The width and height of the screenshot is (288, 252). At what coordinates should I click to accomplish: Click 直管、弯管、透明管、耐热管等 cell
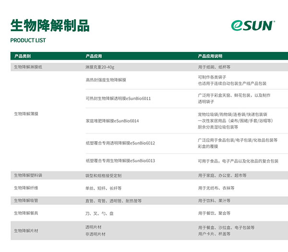tap(113, 201)
